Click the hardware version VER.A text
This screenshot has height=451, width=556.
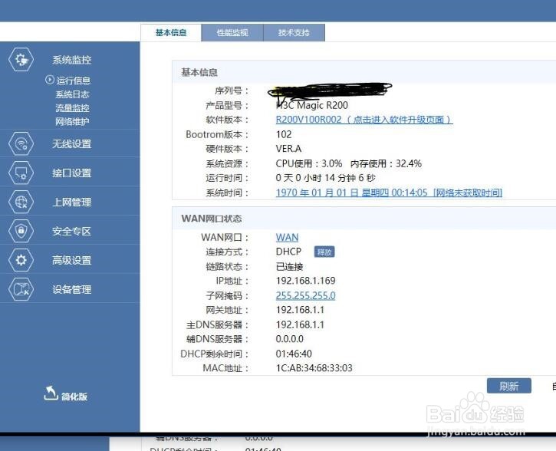(x=288, y=149)
